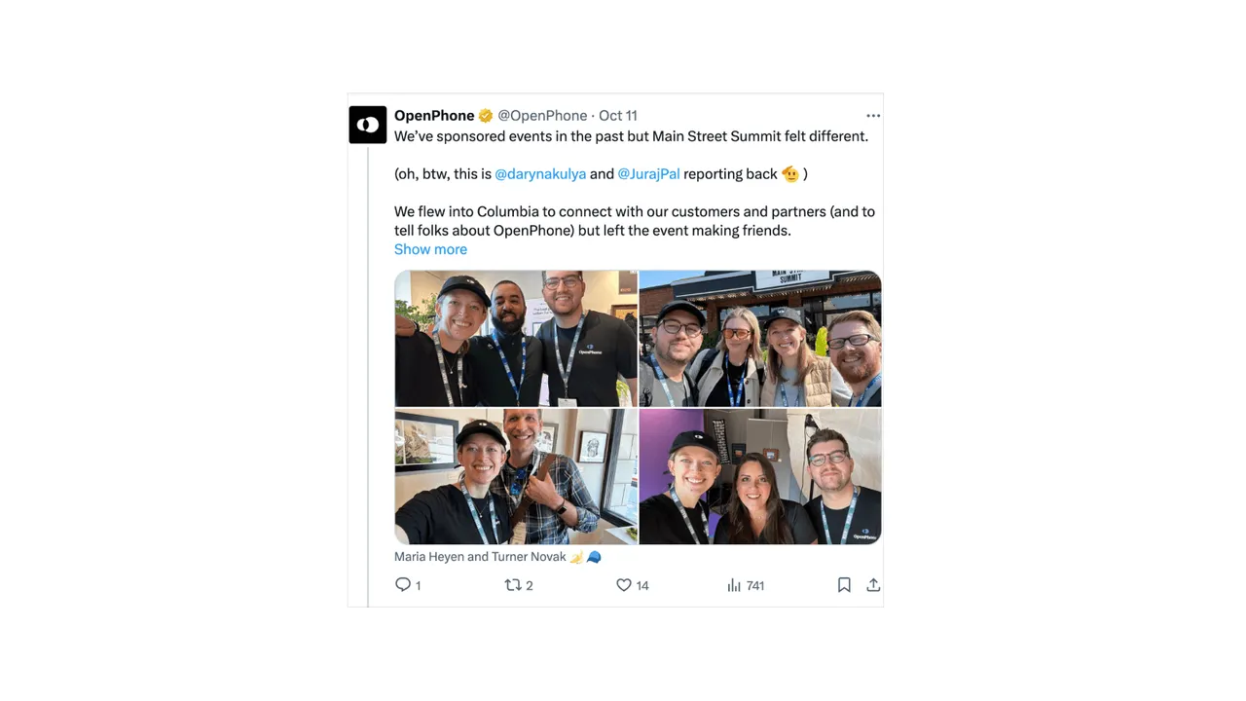
Task: Expand tweet text with Show more
Action: [430, 249]
